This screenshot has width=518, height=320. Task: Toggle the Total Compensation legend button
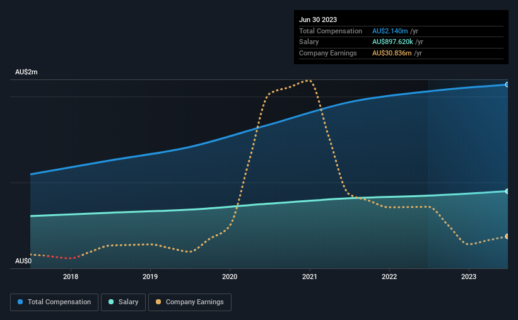(54, 302)
